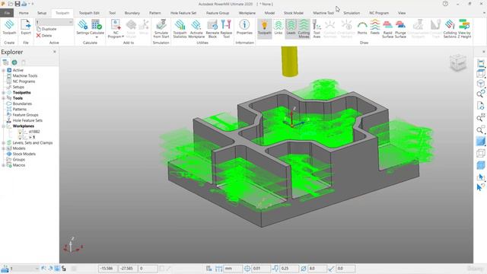Viewport: 487px width, 274px height.
Task: Click the Export toolpath icon
Action: [x=26, y=27]
